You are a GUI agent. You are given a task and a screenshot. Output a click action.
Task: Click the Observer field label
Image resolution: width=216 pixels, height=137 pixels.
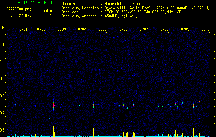70,4
